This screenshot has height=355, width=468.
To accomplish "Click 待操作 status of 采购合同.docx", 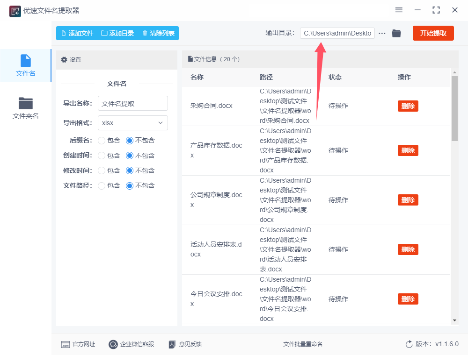I will (338, 106).
